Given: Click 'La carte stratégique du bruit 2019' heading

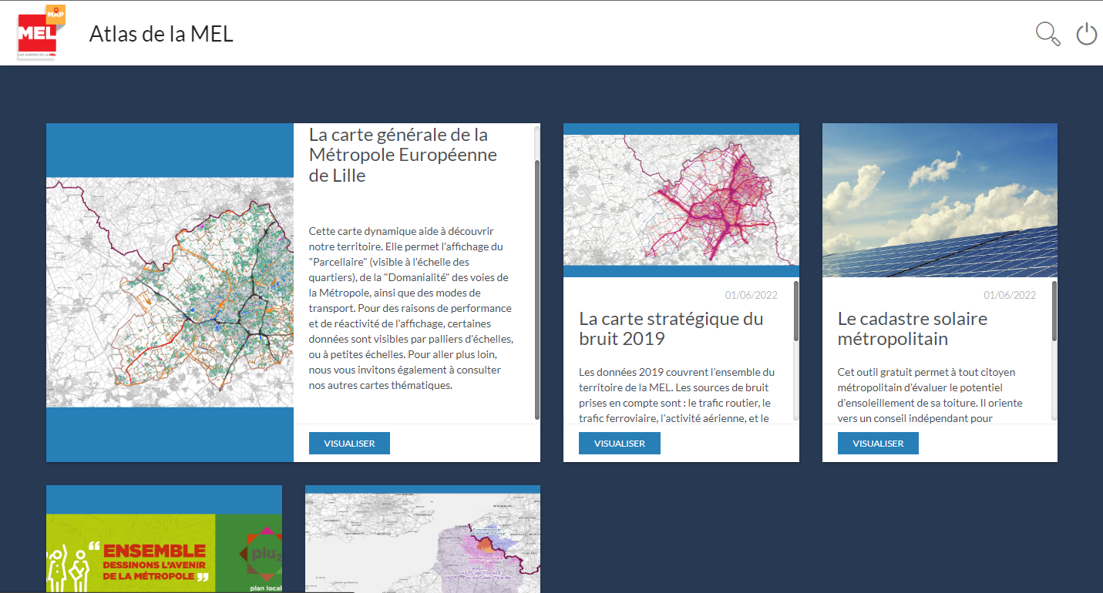Looking at the screenshot, I should (x=671, y=329).
